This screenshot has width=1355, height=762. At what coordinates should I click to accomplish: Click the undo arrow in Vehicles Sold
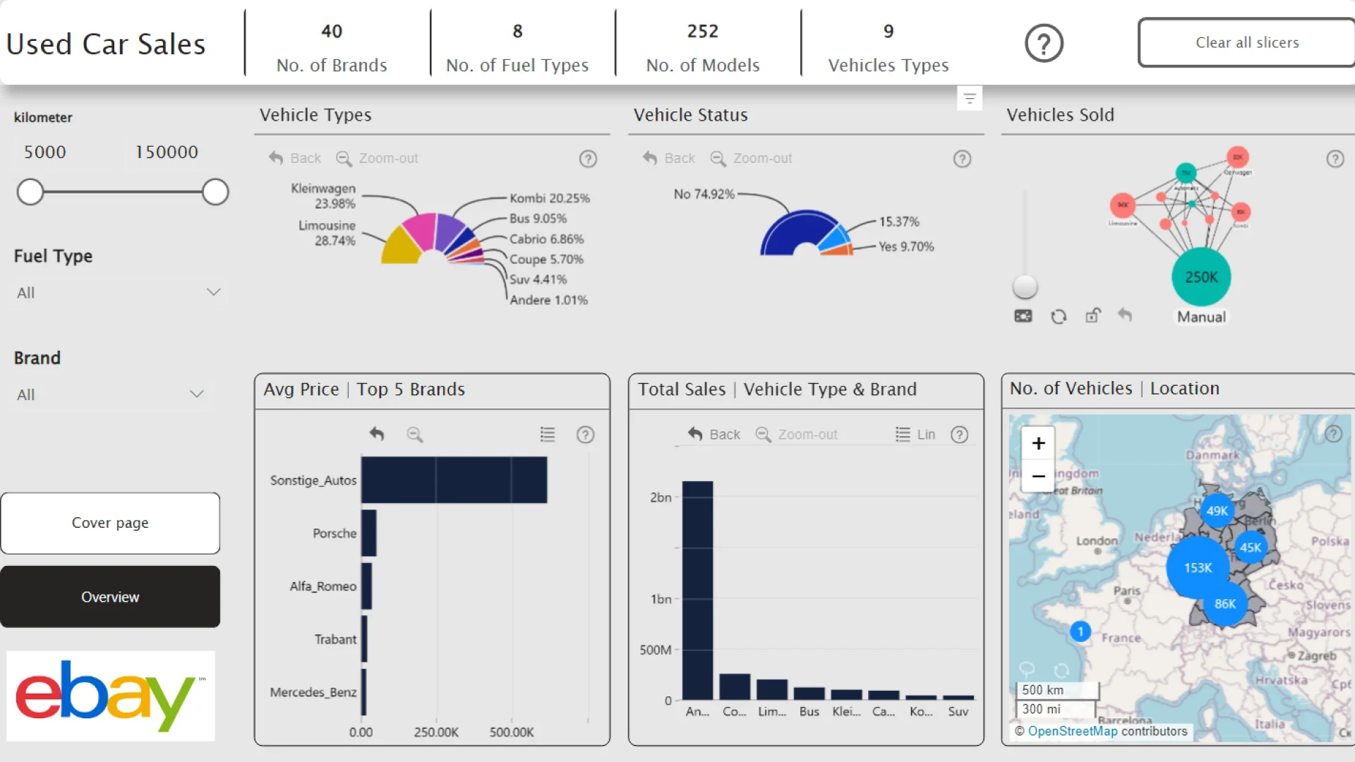[x=1125, y=315]
